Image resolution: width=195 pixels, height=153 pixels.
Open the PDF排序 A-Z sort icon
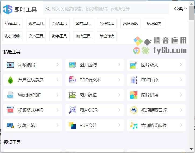coord(134,80)
